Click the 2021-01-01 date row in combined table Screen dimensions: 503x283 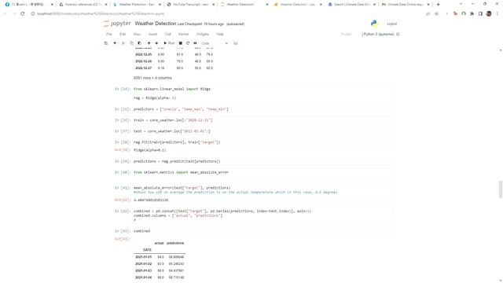pos(160,257)
